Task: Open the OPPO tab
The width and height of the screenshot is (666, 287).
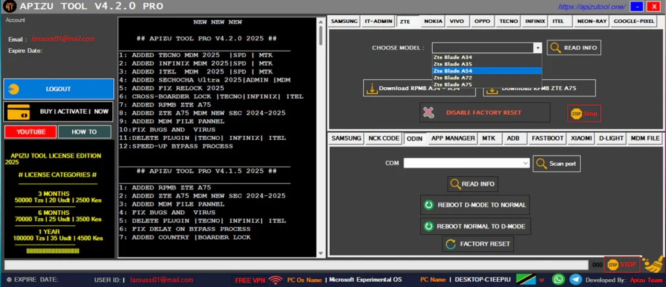Action: click(x=482, y=21)
